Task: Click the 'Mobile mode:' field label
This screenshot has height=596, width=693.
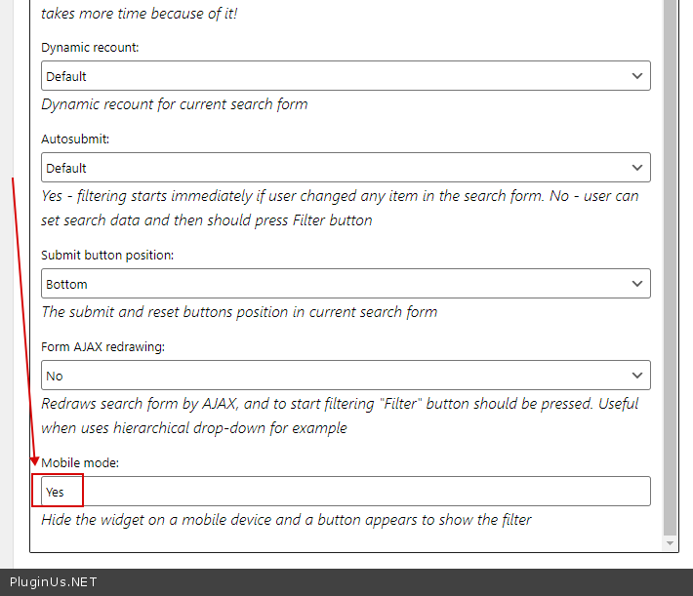Action: (x=80, y=462)
